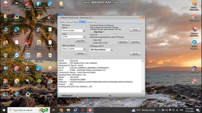This screenshot has width=202, height=113.
Task: Expand the Remove Call Me dropdown
Action: pyautogui.click(x=85, y=49)
